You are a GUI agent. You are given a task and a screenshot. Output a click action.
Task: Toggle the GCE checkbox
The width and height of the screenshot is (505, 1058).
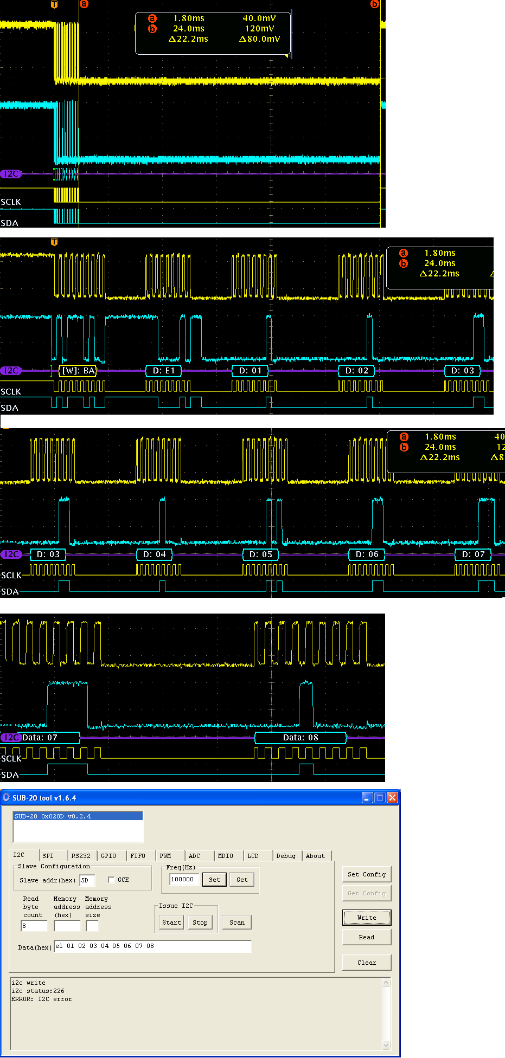(x=111, y=880)
